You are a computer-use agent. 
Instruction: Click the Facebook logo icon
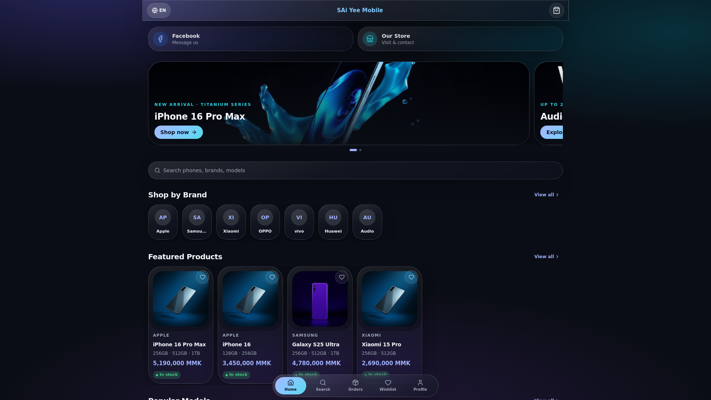[x=160, y=39]
